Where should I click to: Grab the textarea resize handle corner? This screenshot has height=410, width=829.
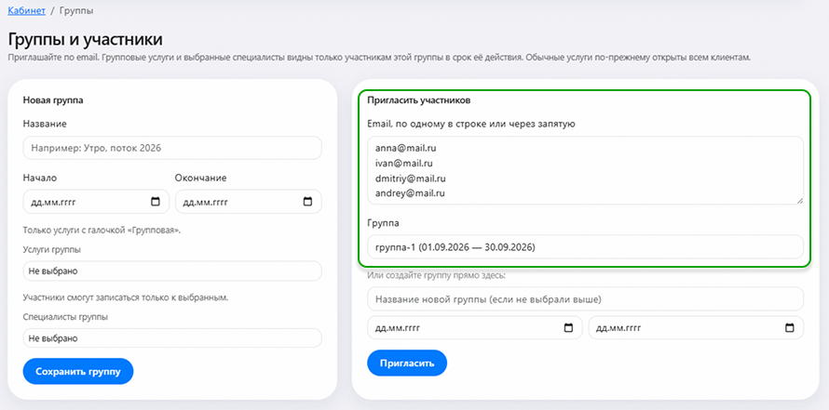pos(799,201)
